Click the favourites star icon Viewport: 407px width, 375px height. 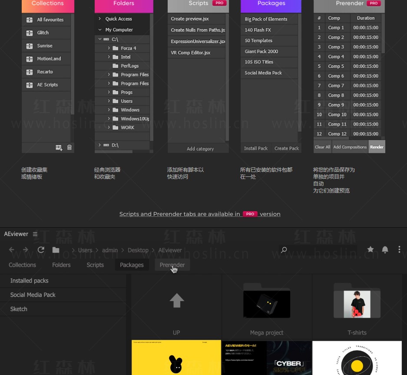pyautogui.click(x=371, y=249)
